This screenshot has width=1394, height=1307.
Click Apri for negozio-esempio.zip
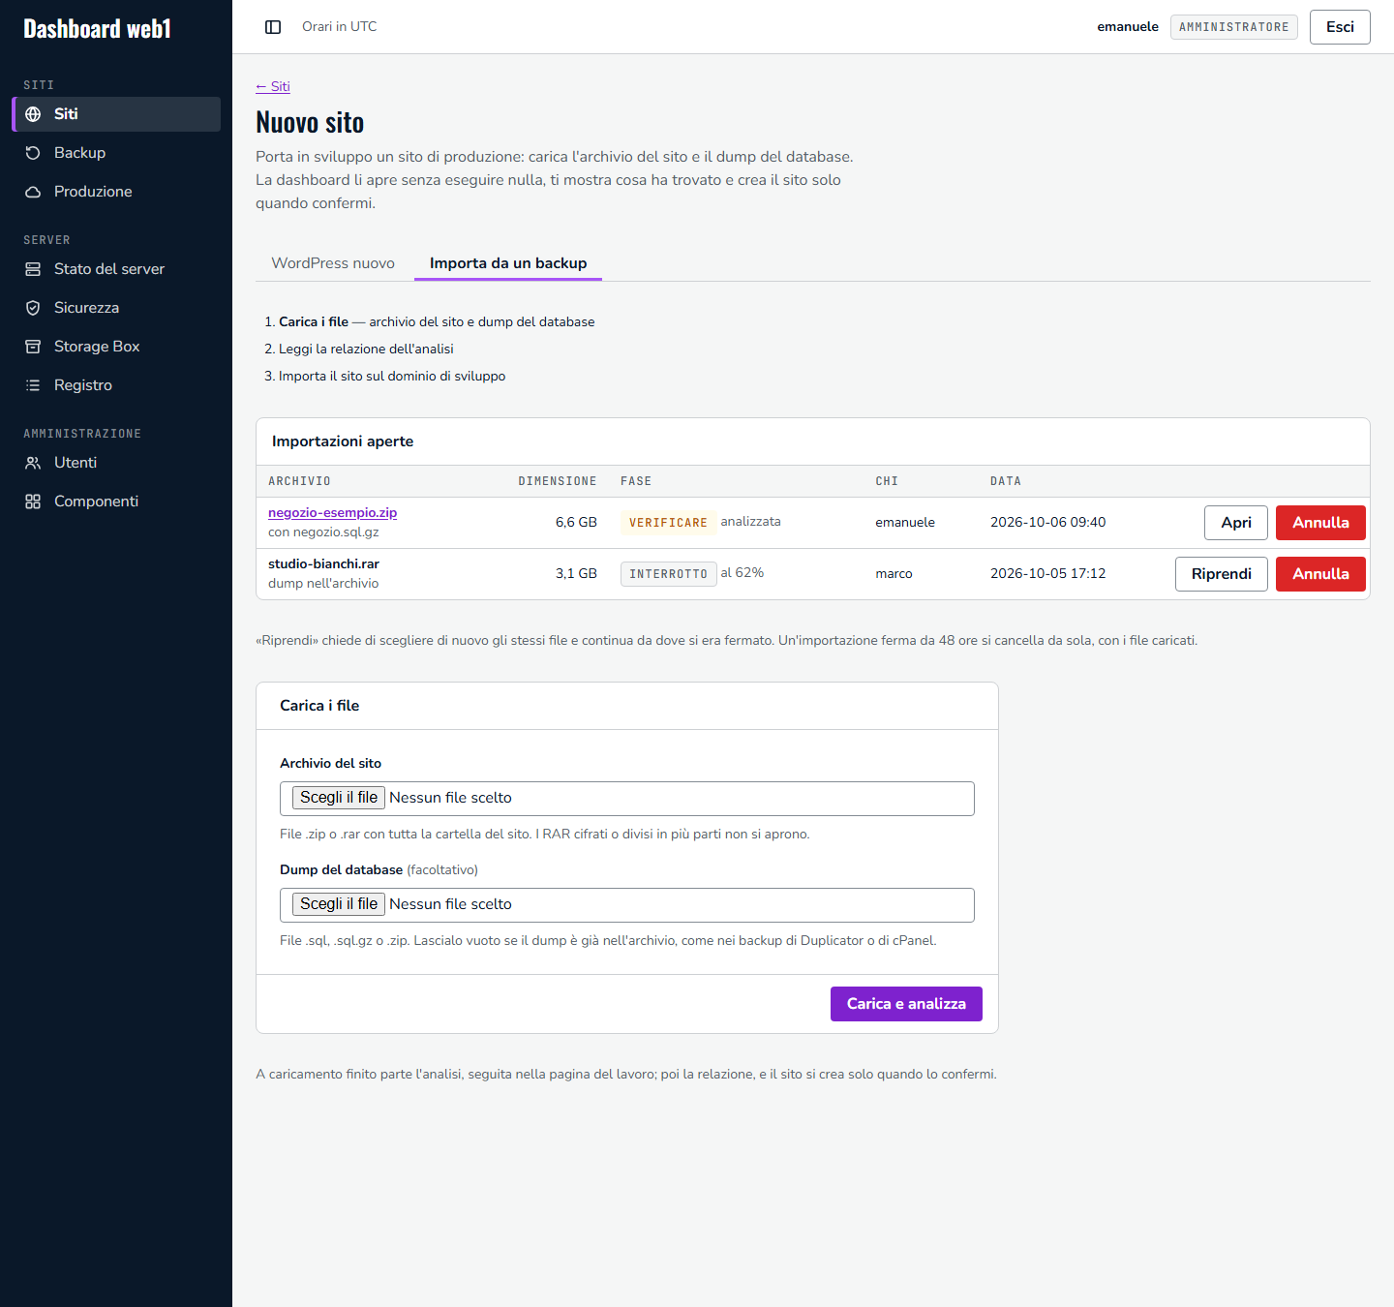tap(1236, 523)
